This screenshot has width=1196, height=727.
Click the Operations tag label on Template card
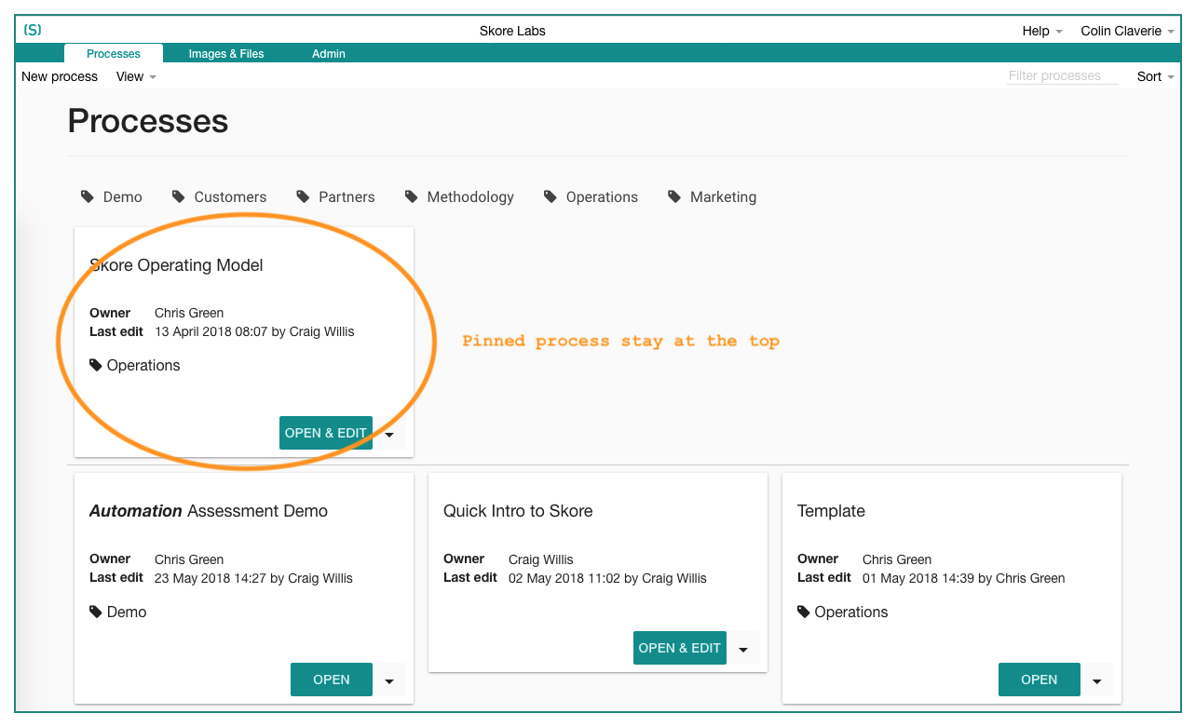[851, 613]
